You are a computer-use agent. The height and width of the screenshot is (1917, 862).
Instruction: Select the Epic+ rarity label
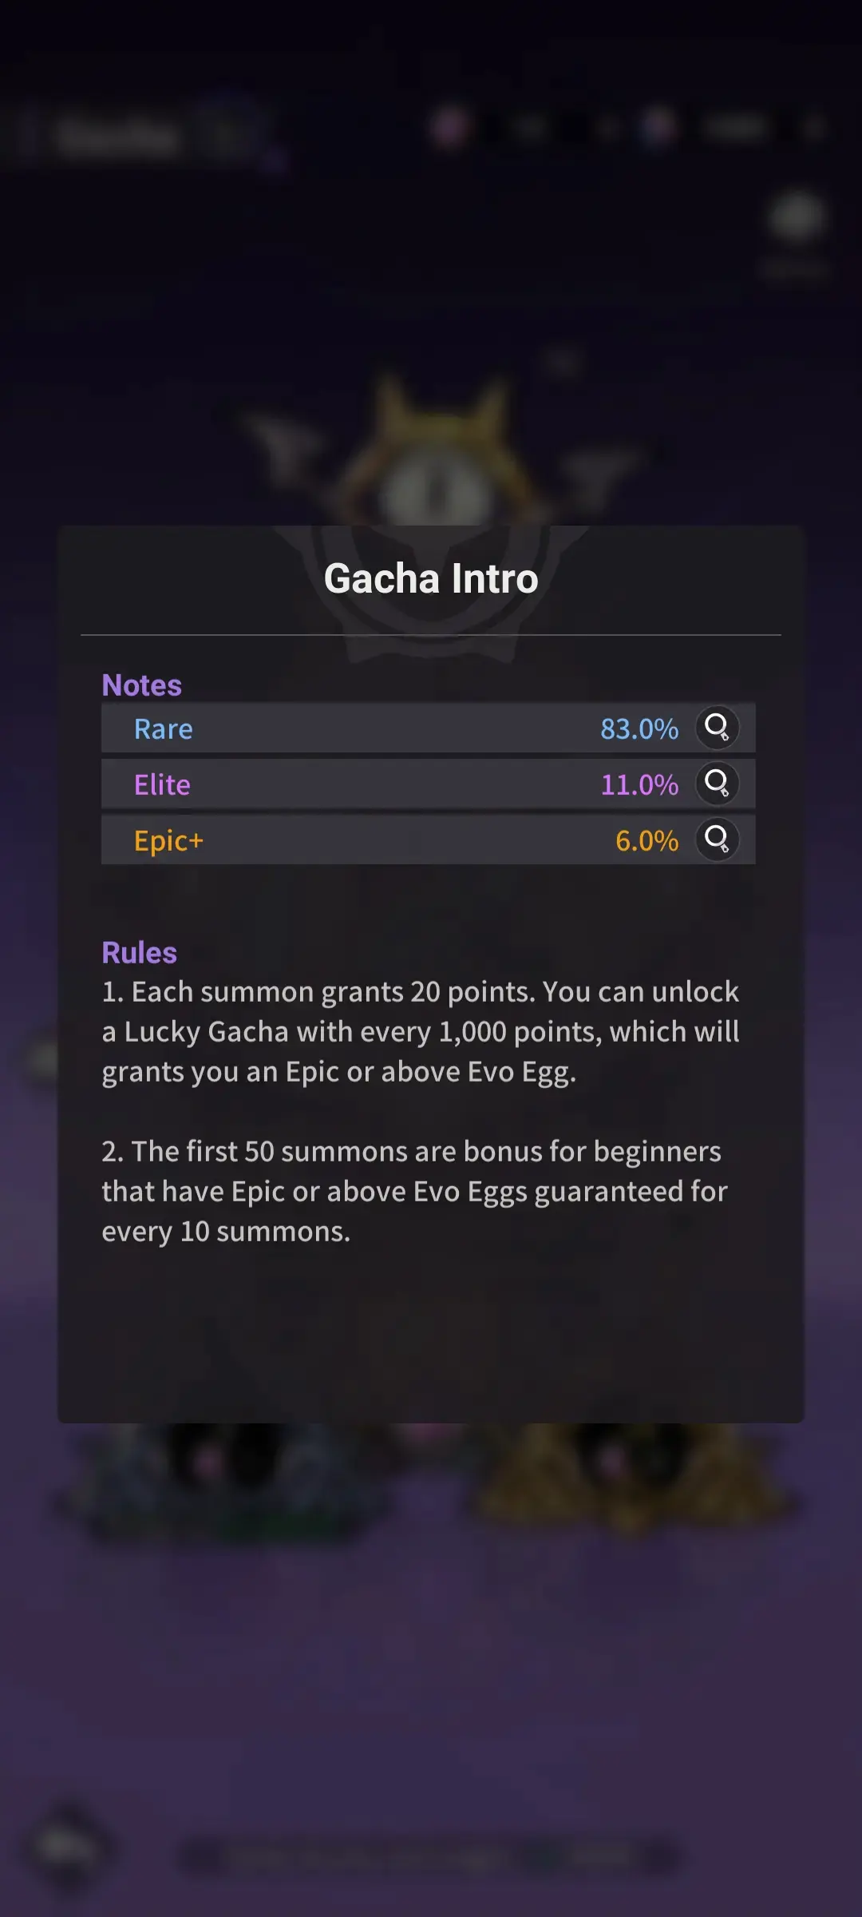click(x=168, y=841)
